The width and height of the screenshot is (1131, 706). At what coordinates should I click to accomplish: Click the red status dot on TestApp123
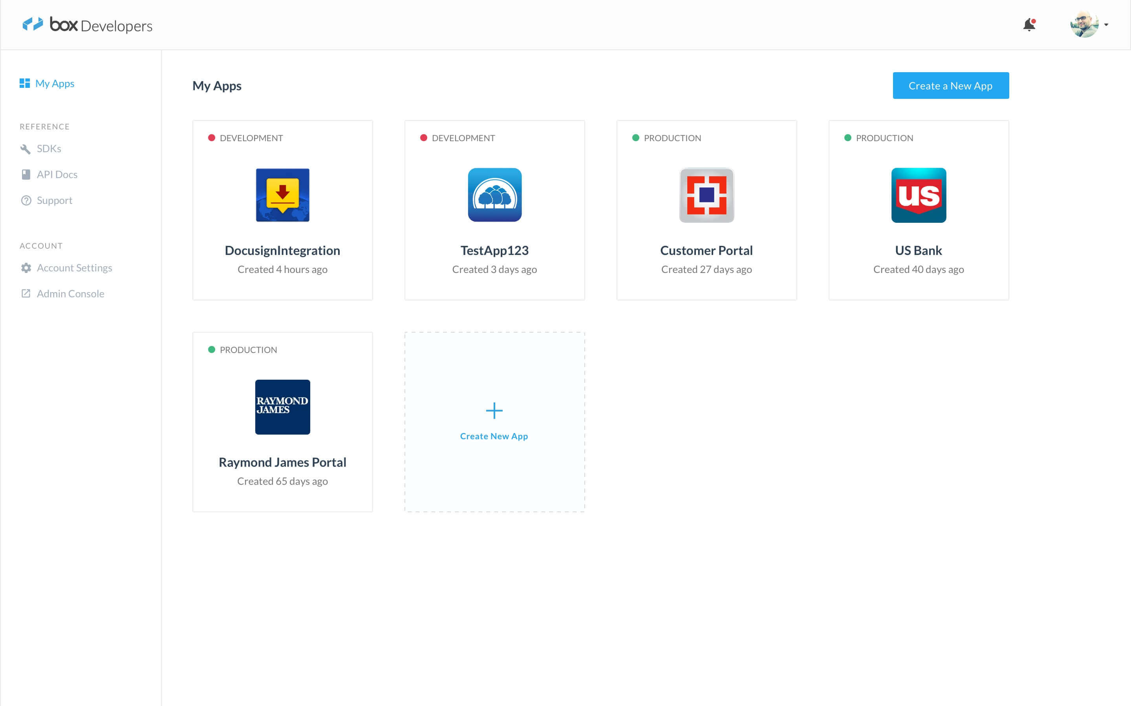point(423,138)
